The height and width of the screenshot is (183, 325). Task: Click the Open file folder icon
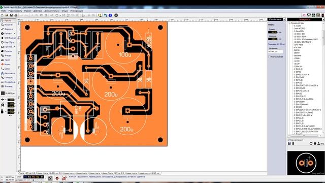(x=7, y=15)
